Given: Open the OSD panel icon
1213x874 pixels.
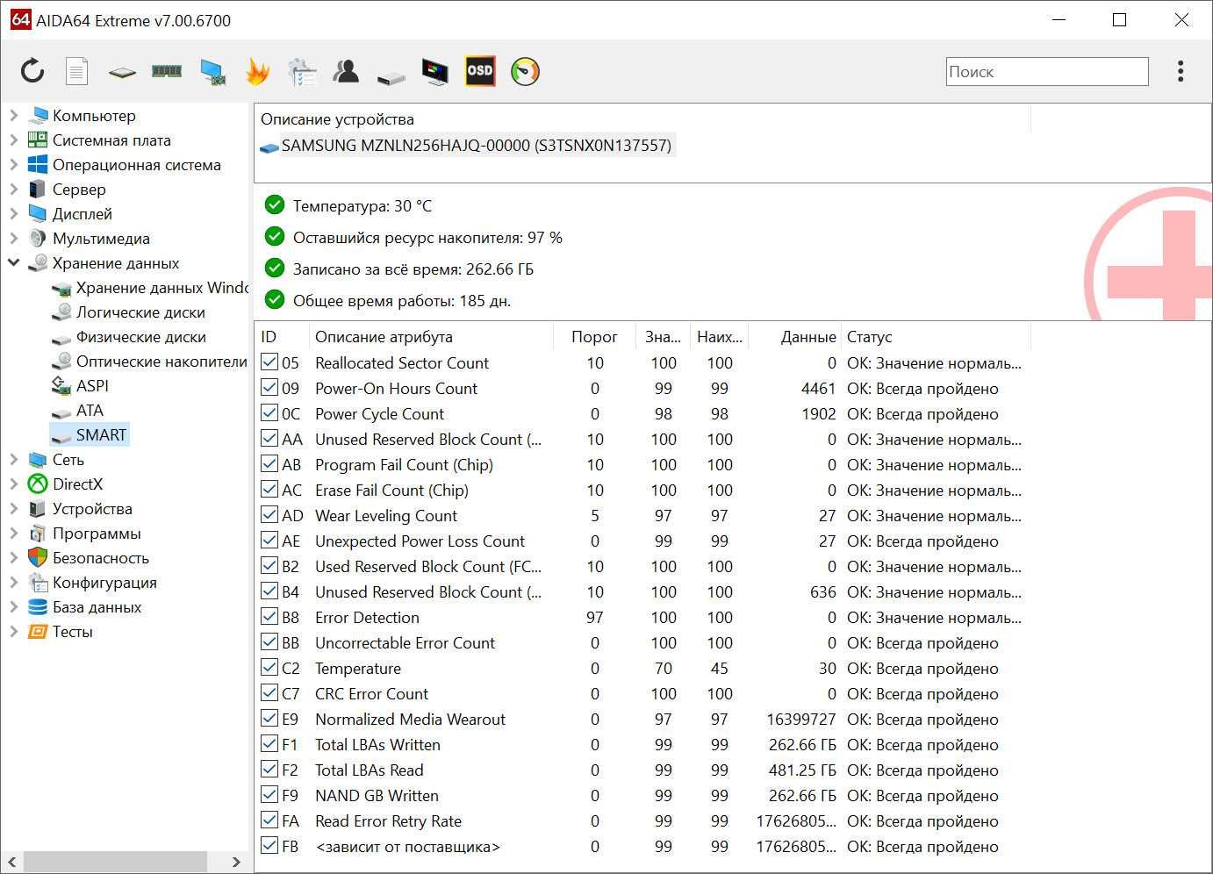Looking at the screenshot, I should click(x=479, y=71).
